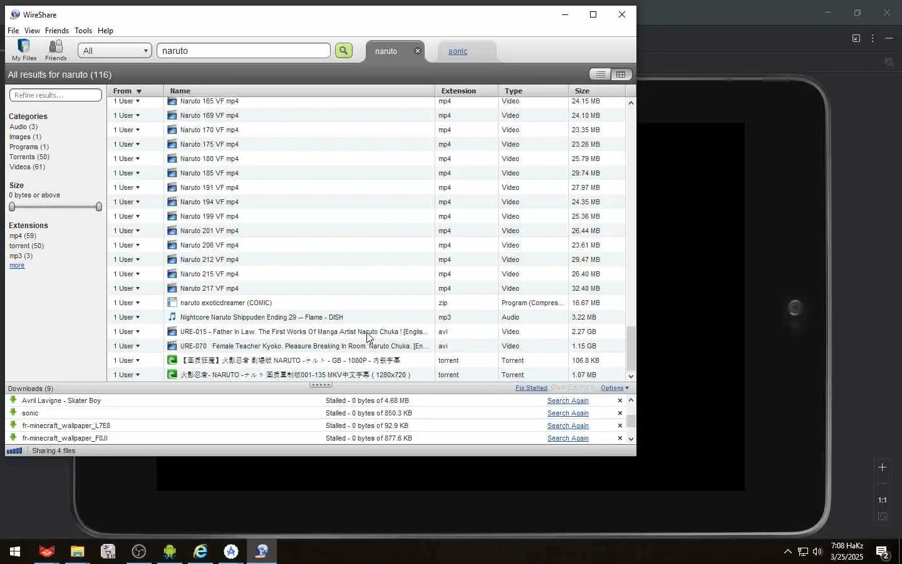Click the connection strength indicator
Screen dimensions: 902x564
[x=14, y=451]
